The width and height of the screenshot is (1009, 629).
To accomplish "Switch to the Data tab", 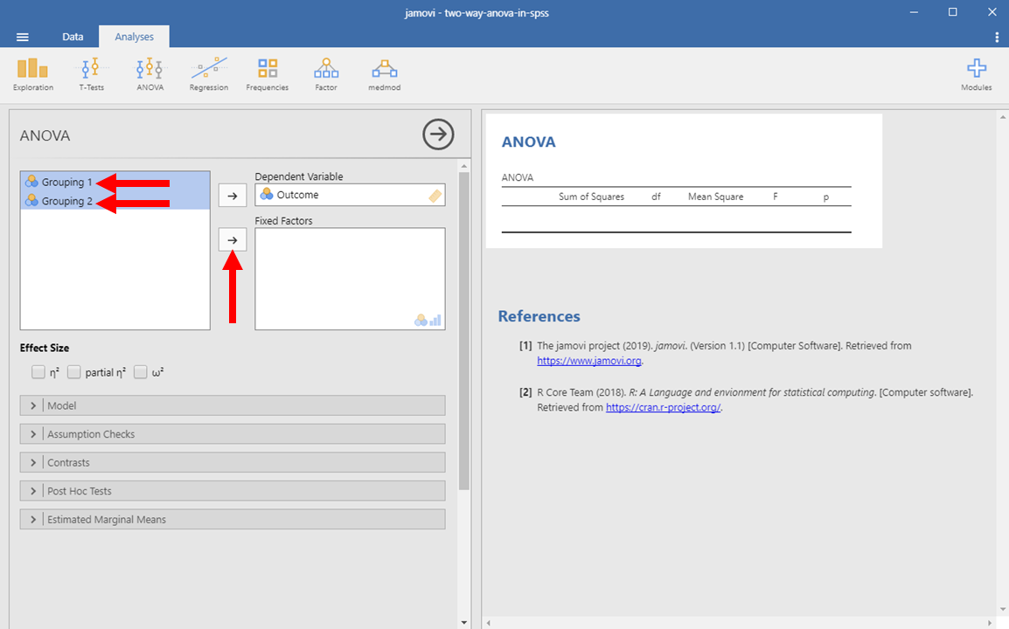I will tap(73, 37).
